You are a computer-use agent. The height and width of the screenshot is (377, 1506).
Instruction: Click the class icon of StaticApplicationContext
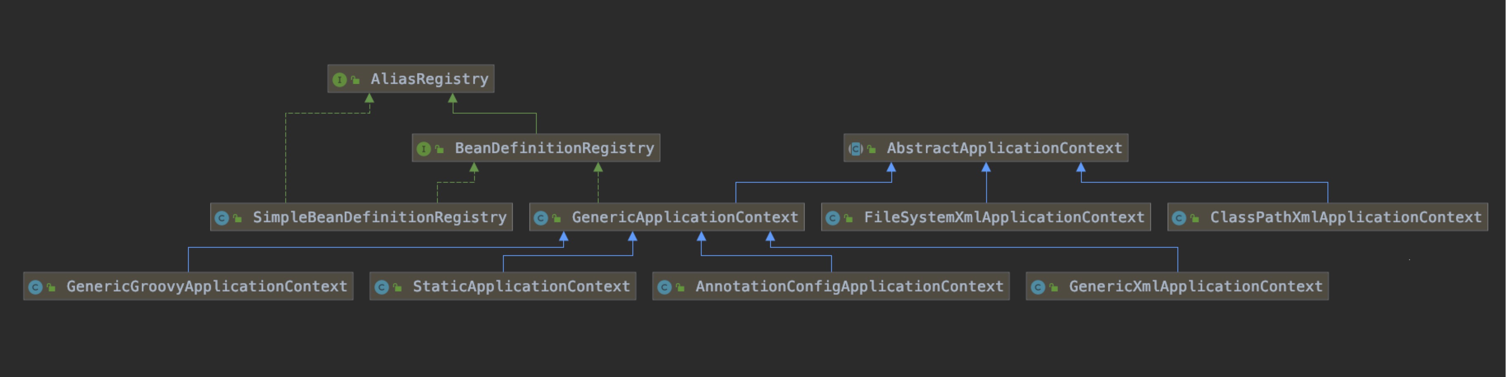381,287
